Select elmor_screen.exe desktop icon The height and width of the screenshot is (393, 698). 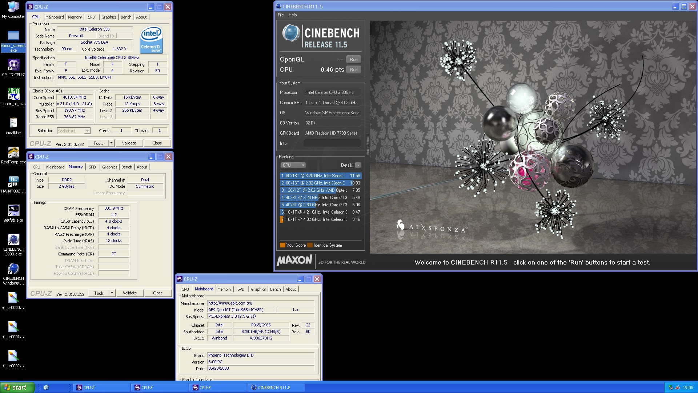(x=13, y=41)
